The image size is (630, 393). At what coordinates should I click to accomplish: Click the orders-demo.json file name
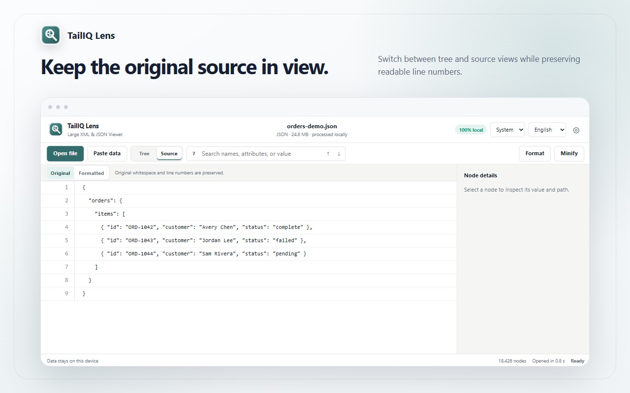coord(312,126)
